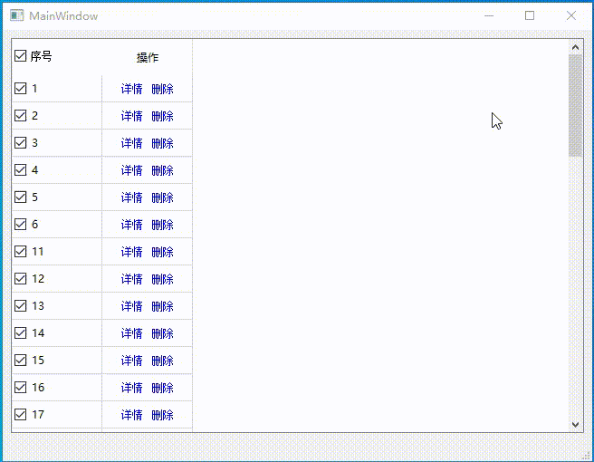
Task: Open 详情 for row 1
Action: click(x=132, y=89)
